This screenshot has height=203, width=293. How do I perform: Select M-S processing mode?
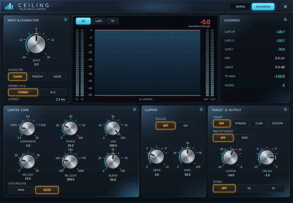pos(53,92)
